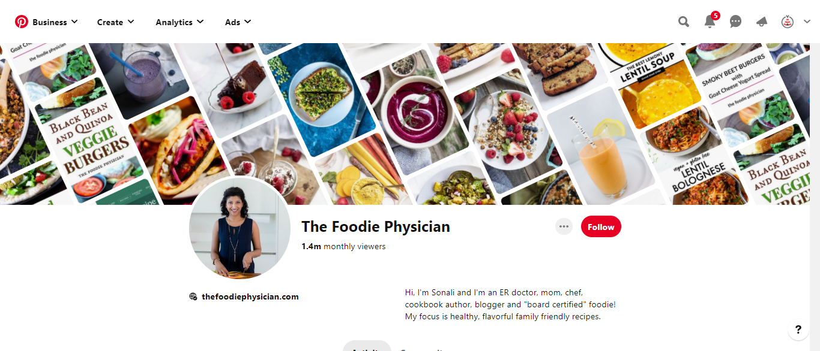The image size is (820, 351).
Task: Click the help question mark button
Action: pos(798,329)
